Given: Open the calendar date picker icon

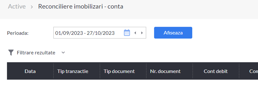Looking at the screenshot, I should pos(127,33).
